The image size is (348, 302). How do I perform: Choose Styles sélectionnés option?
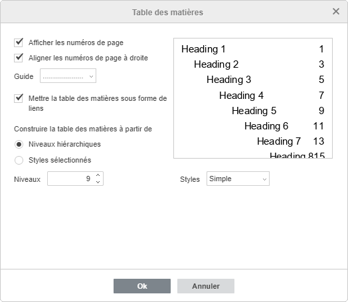coord(19,160)
